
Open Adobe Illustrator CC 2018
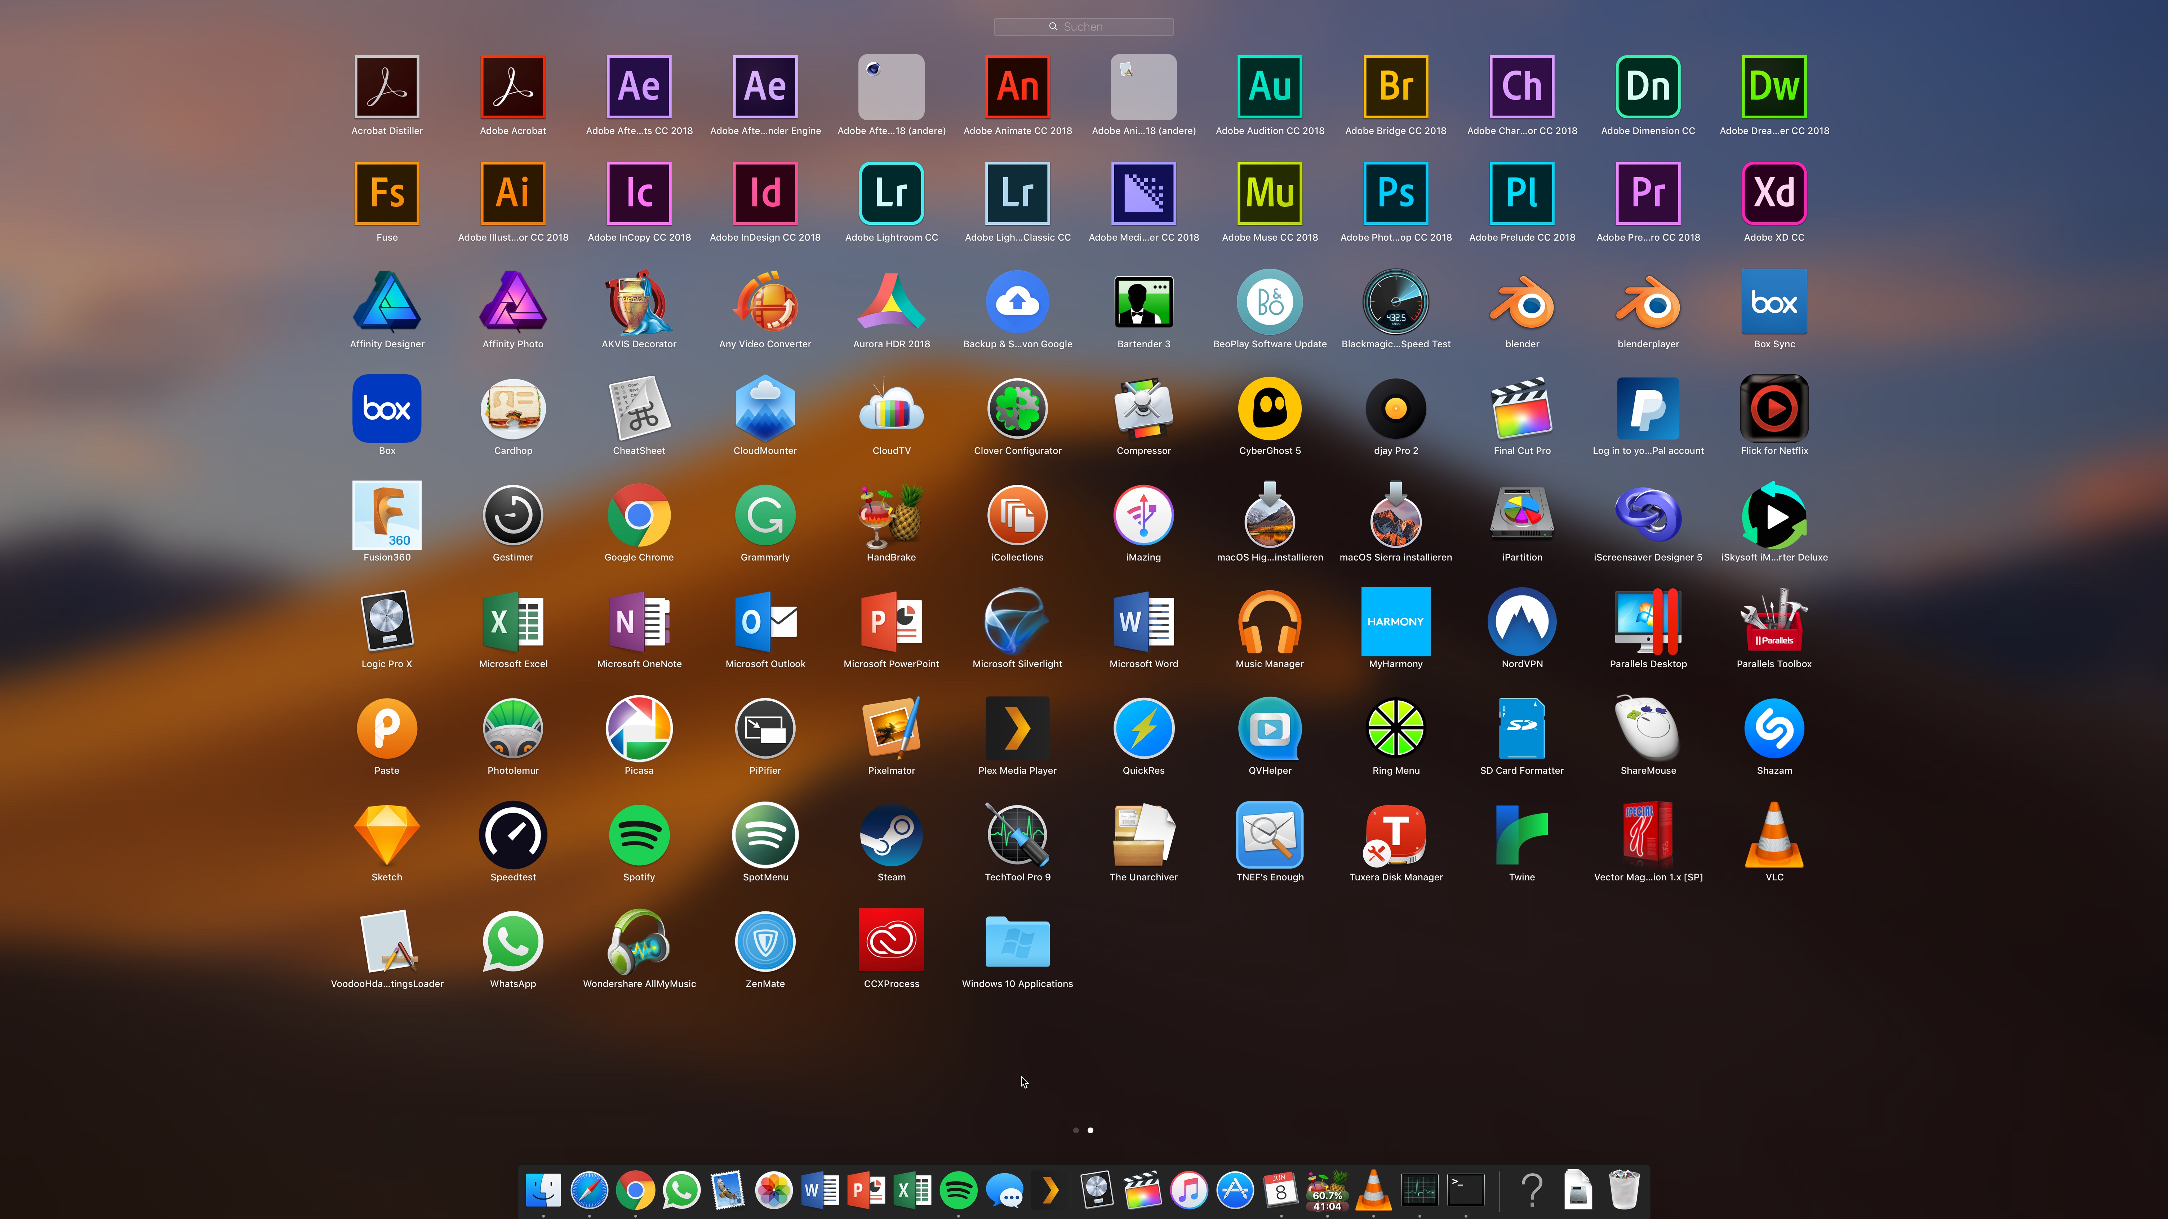click(512, 193)
